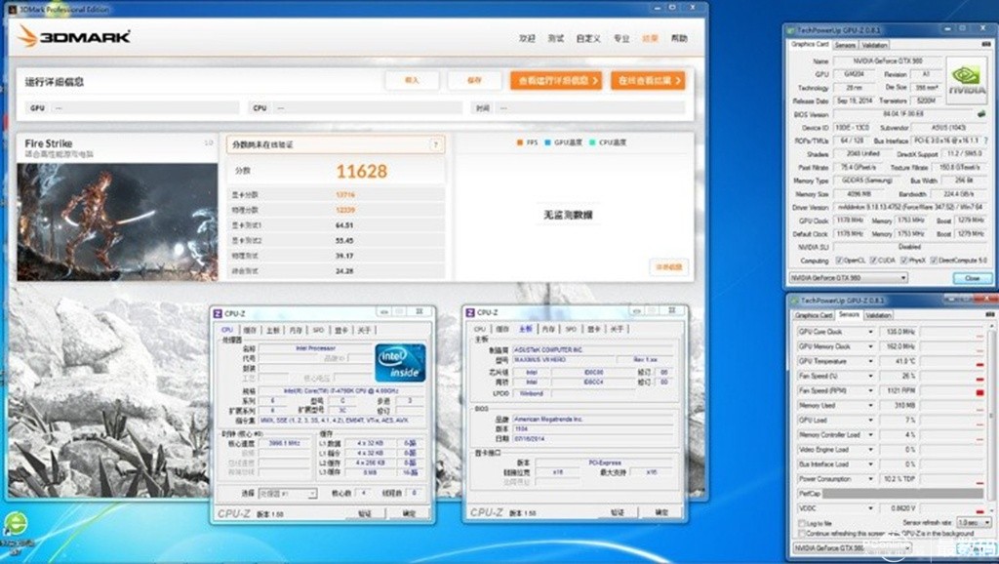Switch to Graphics Card tab in lower GPU-Z window
The height and width of the screenshot is (564, 999).
(814, 315)
